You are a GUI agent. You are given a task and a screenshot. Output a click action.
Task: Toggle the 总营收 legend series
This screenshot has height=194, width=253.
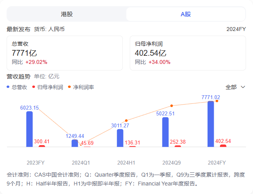17,87
